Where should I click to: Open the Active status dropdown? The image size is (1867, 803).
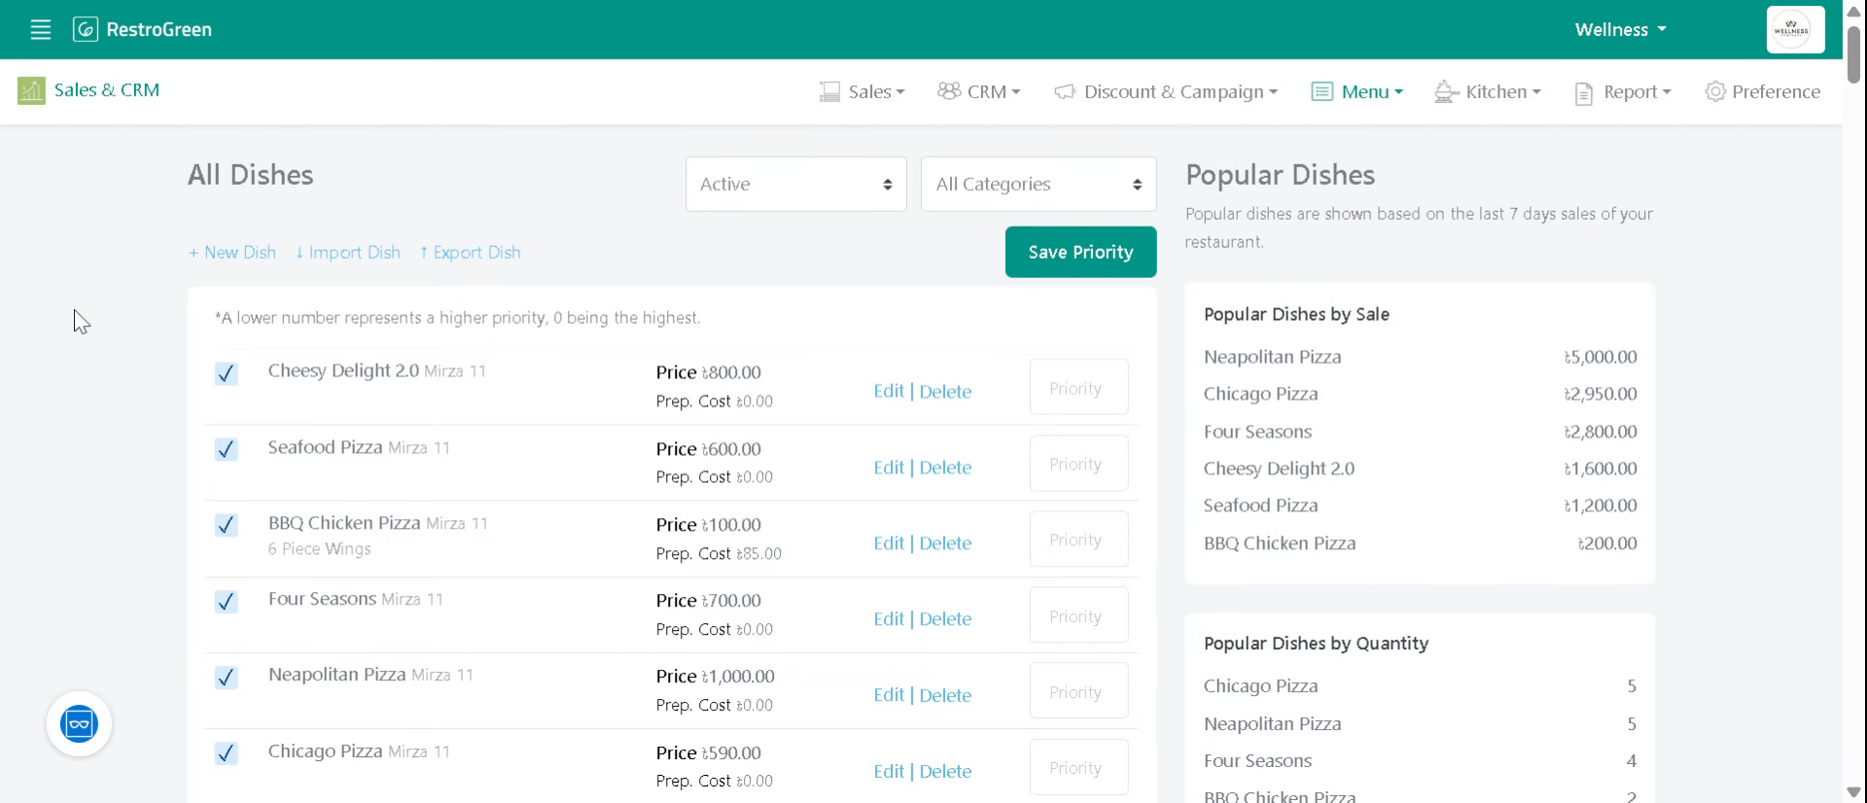click(x=795, y=184)
